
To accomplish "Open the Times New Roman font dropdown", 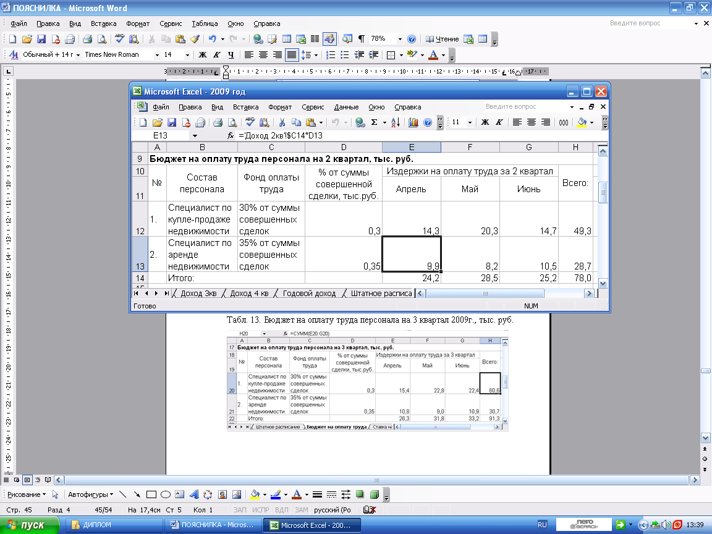I will pyautogui.click(x=156, y=55).
